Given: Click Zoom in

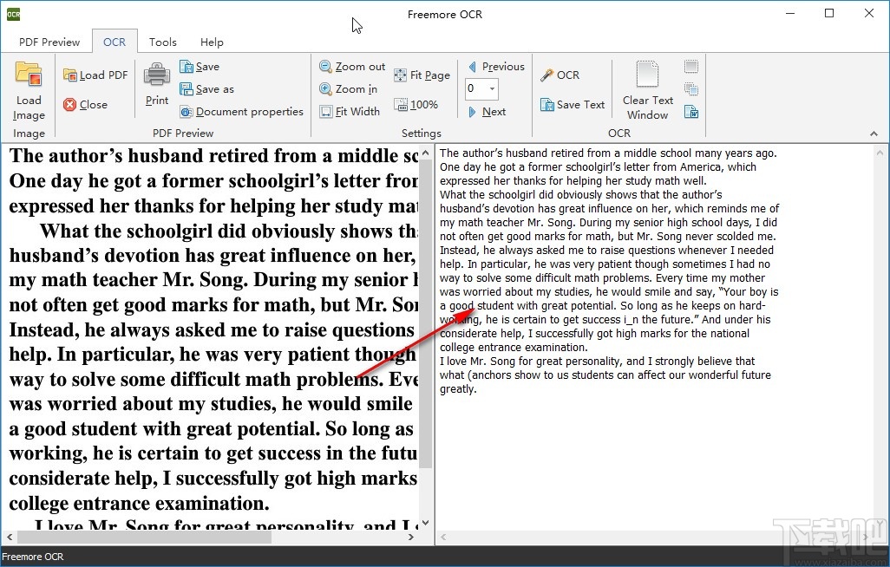Looking at the screenshot, I should coord(348,89).
